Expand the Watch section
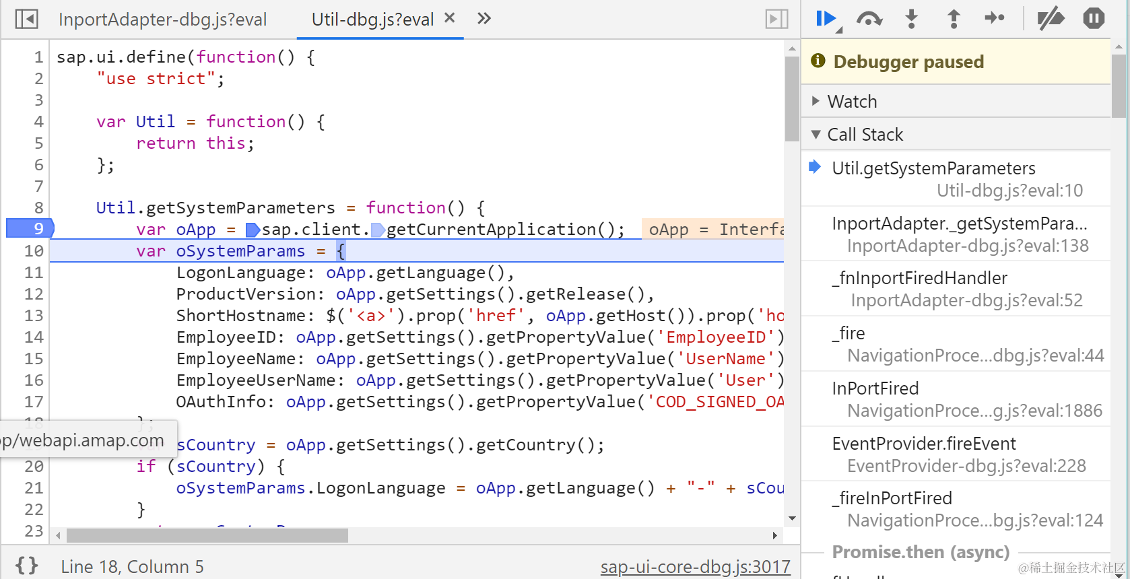The image size is (1130, 579). pos(956,102)
